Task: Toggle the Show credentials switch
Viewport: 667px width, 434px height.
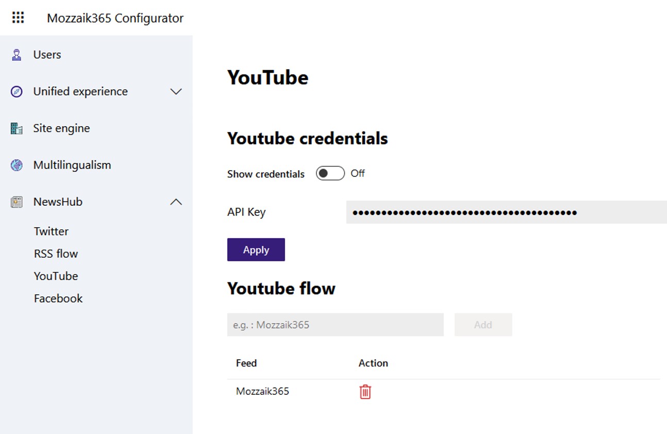Action: click(x=330, y=174)
